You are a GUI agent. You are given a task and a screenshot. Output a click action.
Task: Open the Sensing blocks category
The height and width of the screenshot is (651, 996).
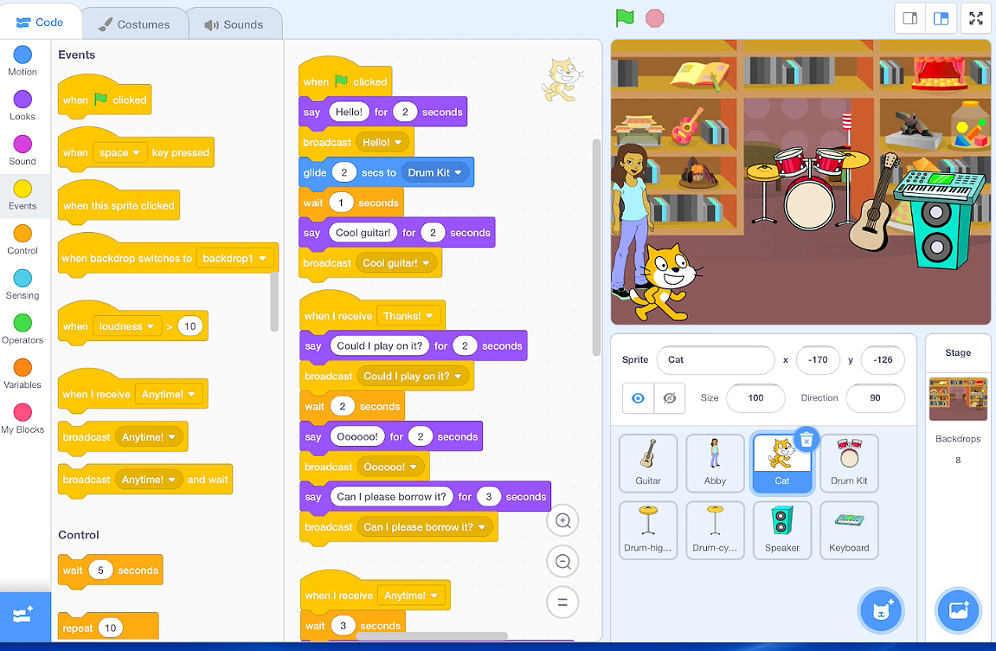22,284
